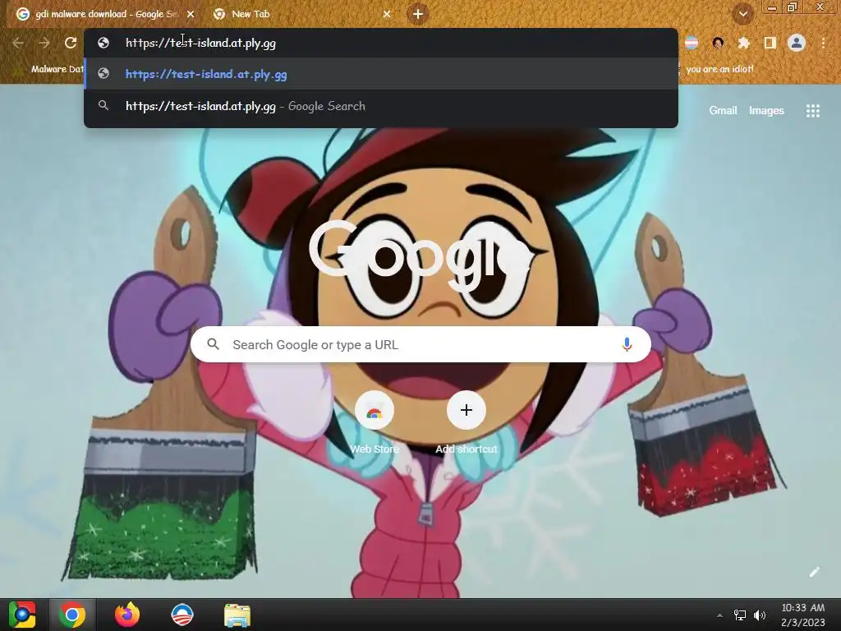Close the New Tab tab
This screenshot has width=841, height=631.
point(387,15)
